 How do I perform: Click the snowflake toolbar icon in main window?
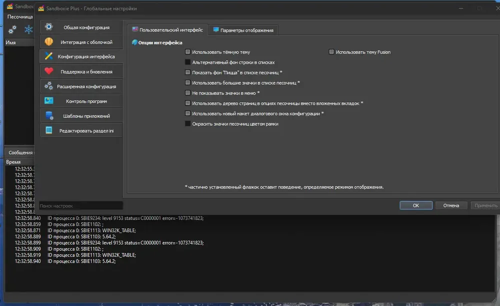(x=28, y=29)
